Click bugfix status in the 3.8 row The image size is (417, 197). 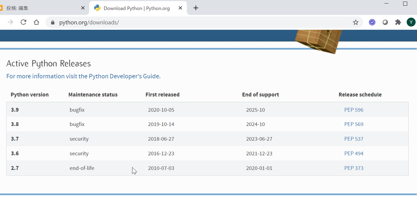point(77,124)
